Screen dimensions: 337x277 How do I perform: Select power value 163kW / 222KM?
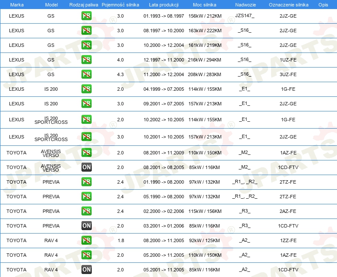(x=205, y=31)
